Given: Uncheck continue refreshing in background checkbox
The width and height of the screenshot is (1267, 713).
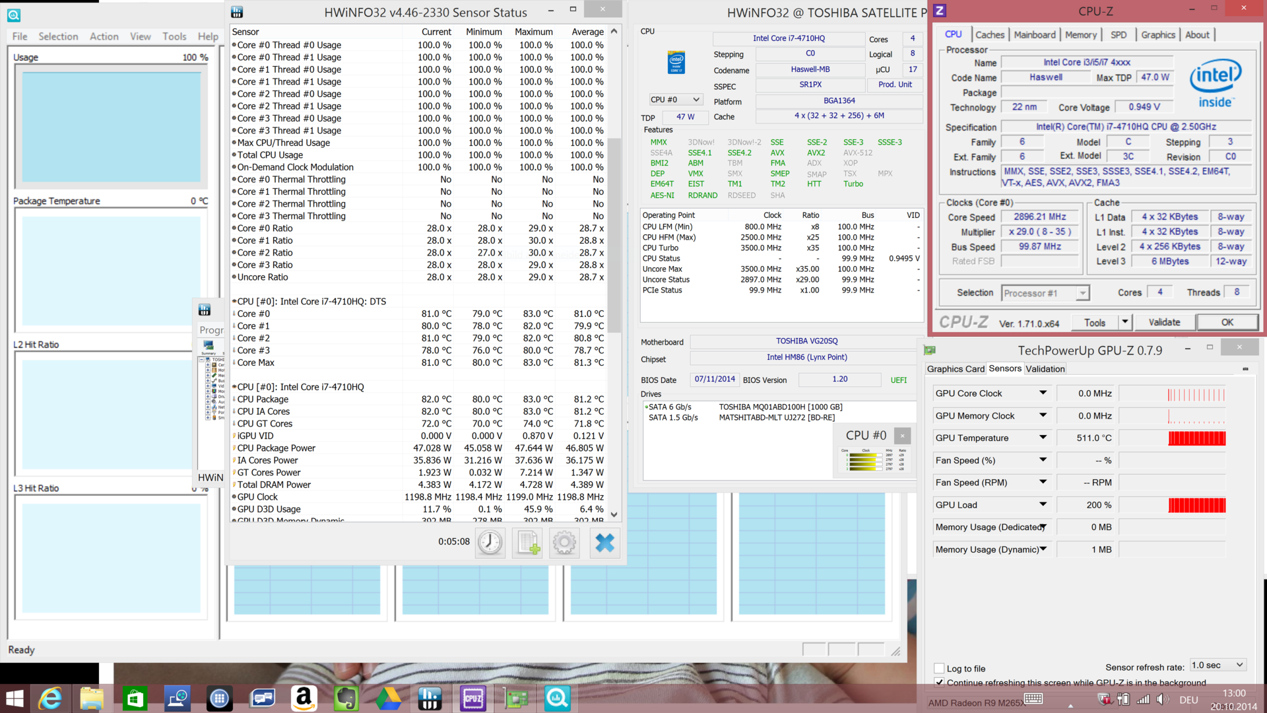Looking at the screenshot, I should tap(939, 682).
